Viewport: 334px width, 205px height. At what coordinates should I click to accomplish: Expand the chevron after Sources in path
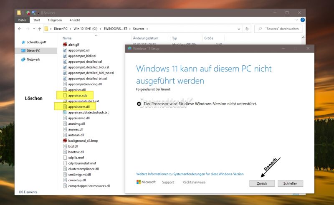click(x=147, y=29)
